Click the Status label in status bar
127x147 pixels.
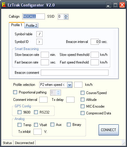tap(7, 143)
